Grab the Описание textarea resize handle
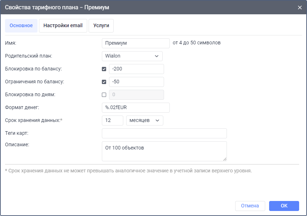Viewport: 307px width, 216px height. click(225, 159)
